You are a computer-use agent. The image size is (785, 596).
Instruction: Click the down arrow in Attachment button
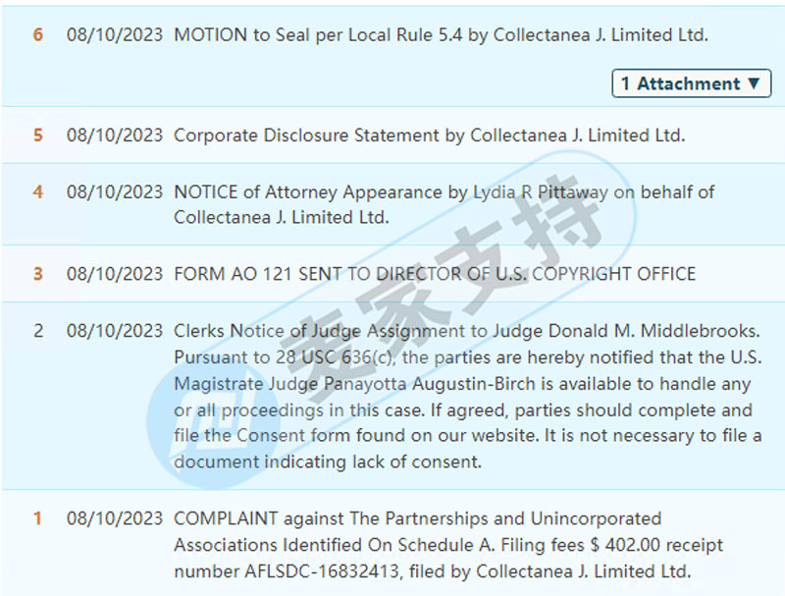tap(755, 83)
